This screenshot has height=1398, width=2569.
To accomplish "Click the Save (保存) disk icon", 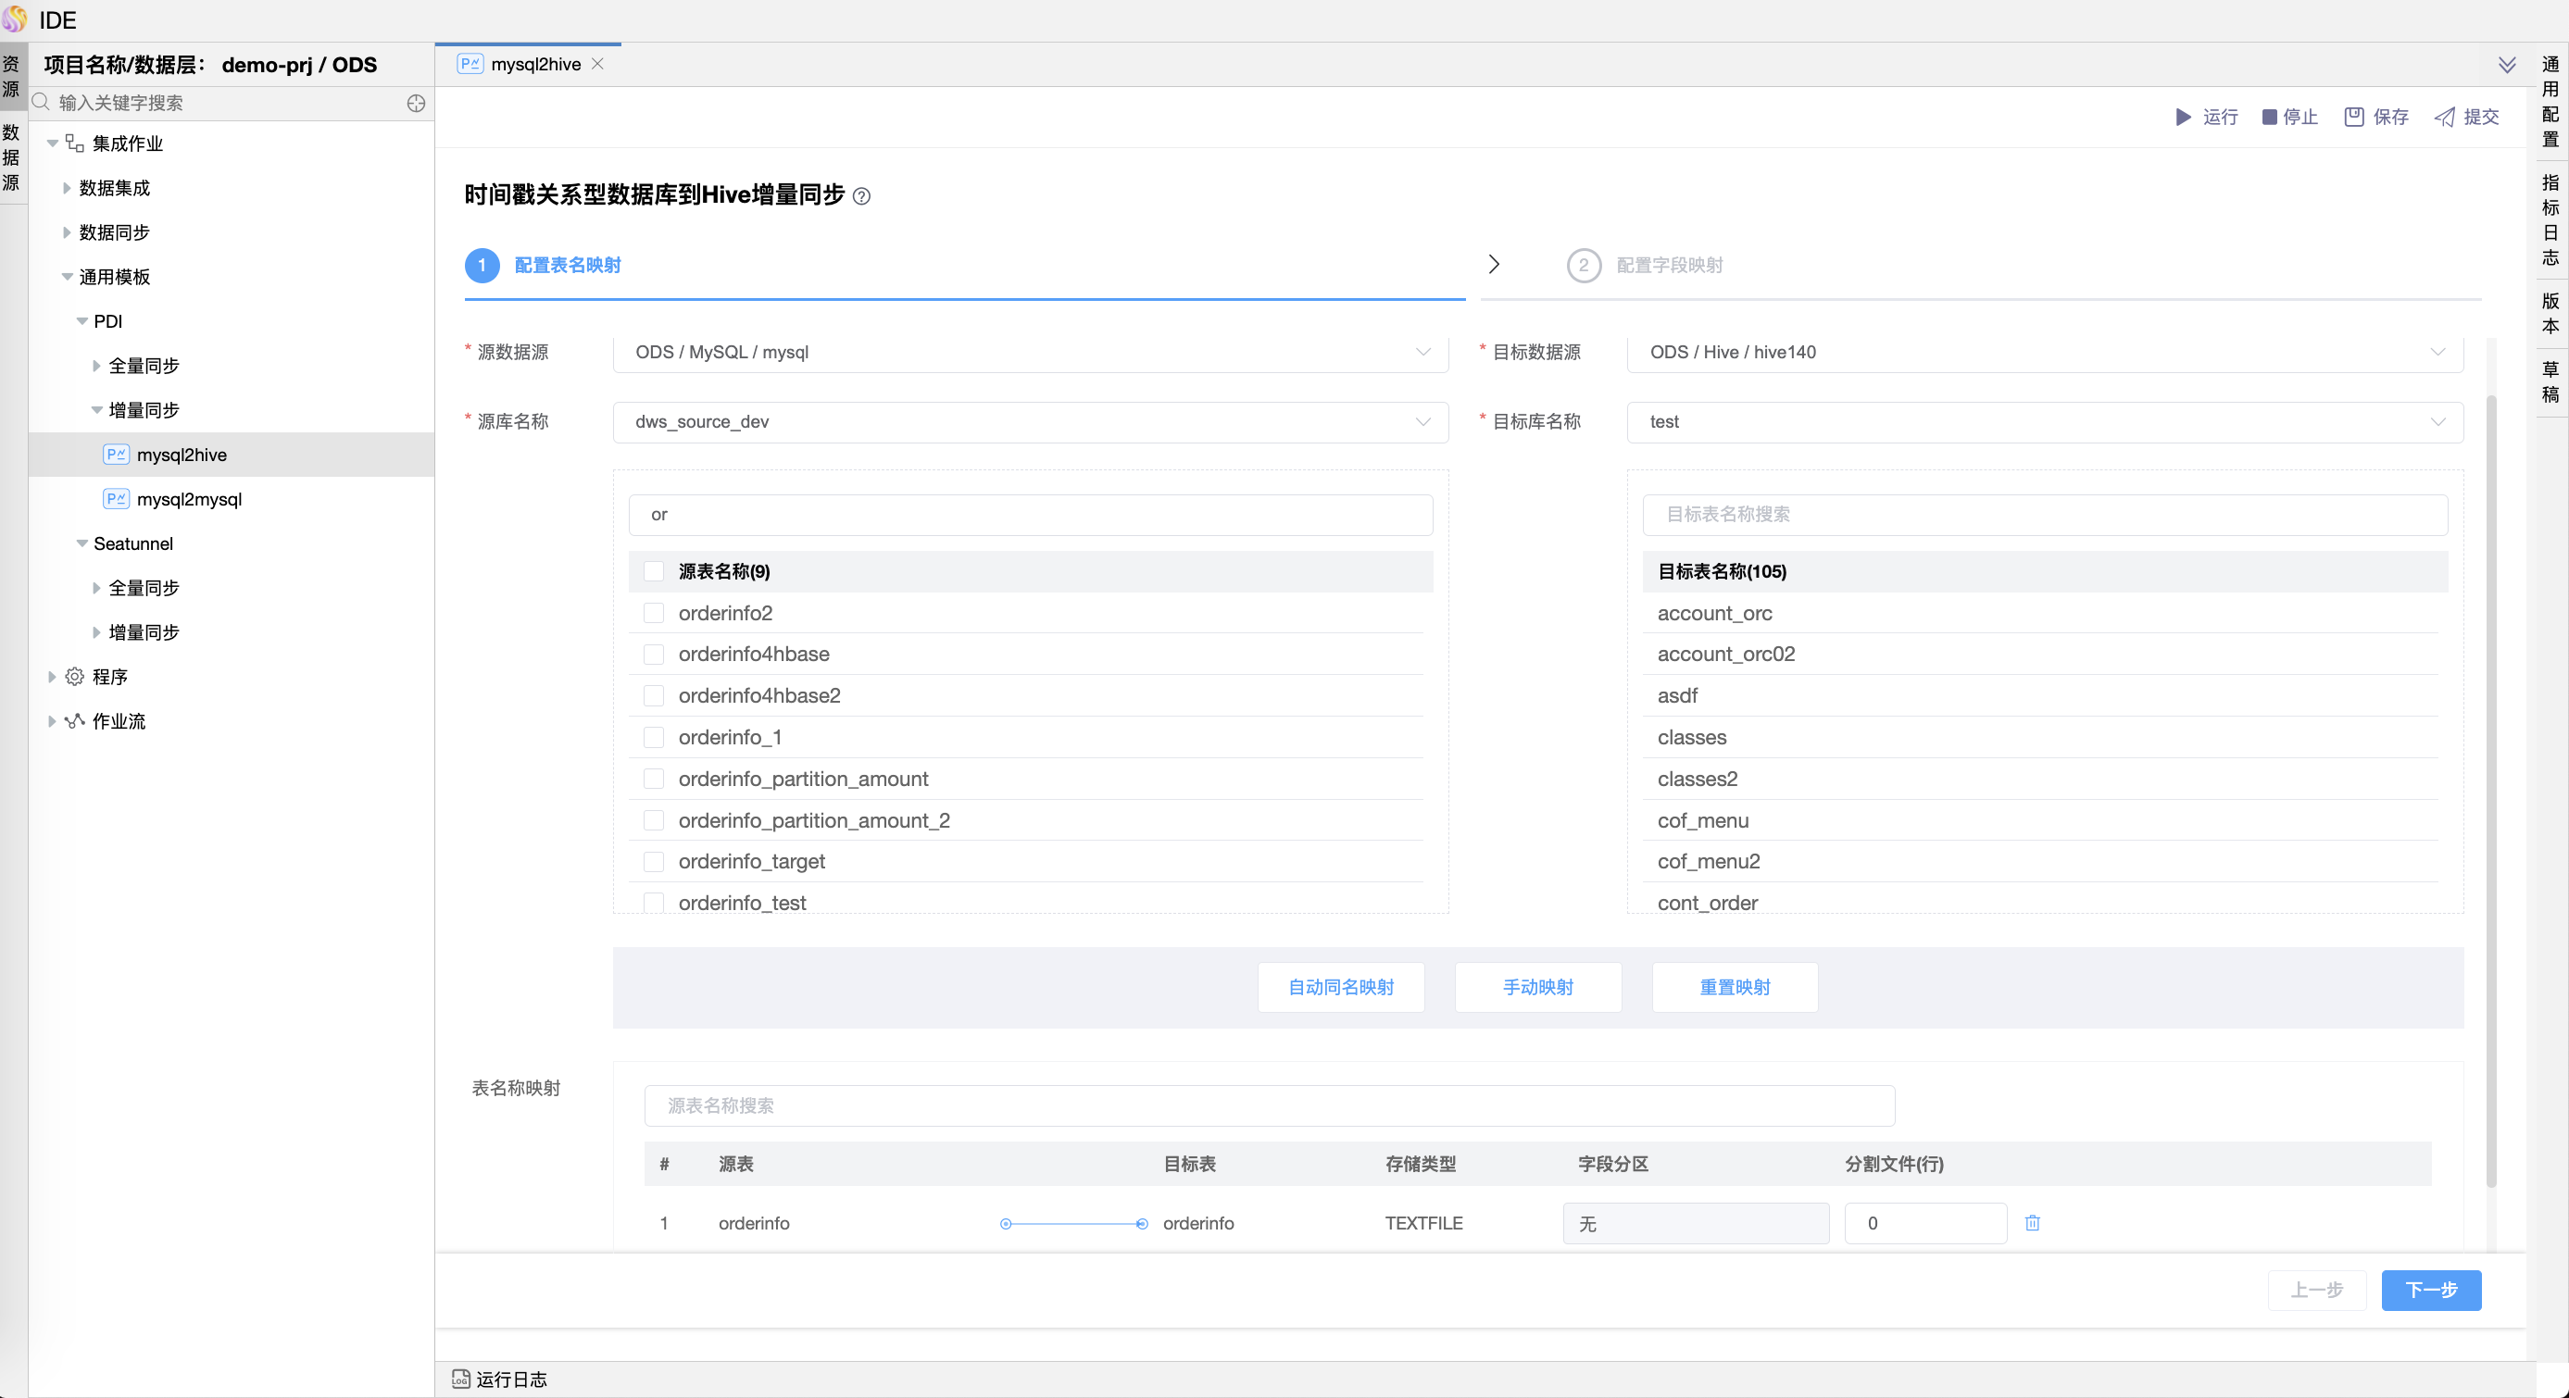I will (x=2353, y=117).
